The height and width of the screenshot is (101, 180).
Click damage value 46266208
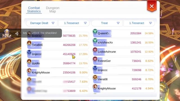point(69,45)
